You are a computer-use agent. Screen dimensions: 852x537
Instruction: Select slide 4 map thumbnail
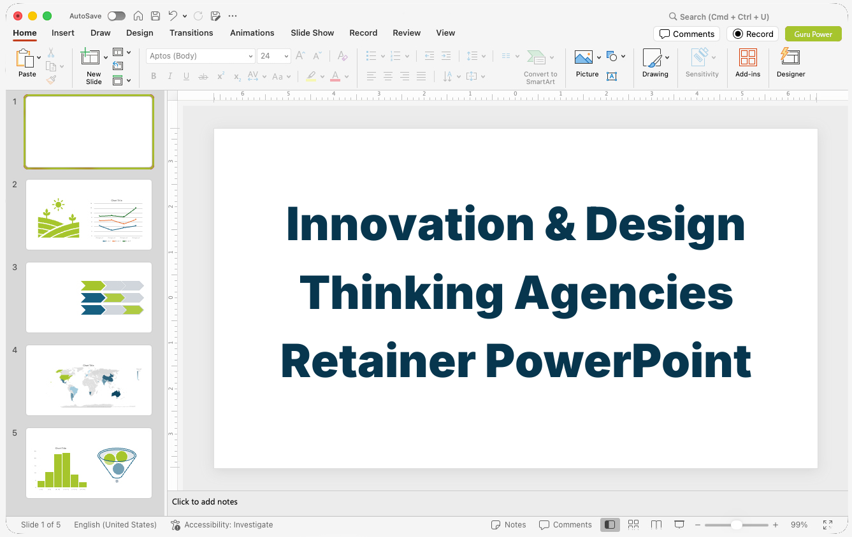point(89,380)
